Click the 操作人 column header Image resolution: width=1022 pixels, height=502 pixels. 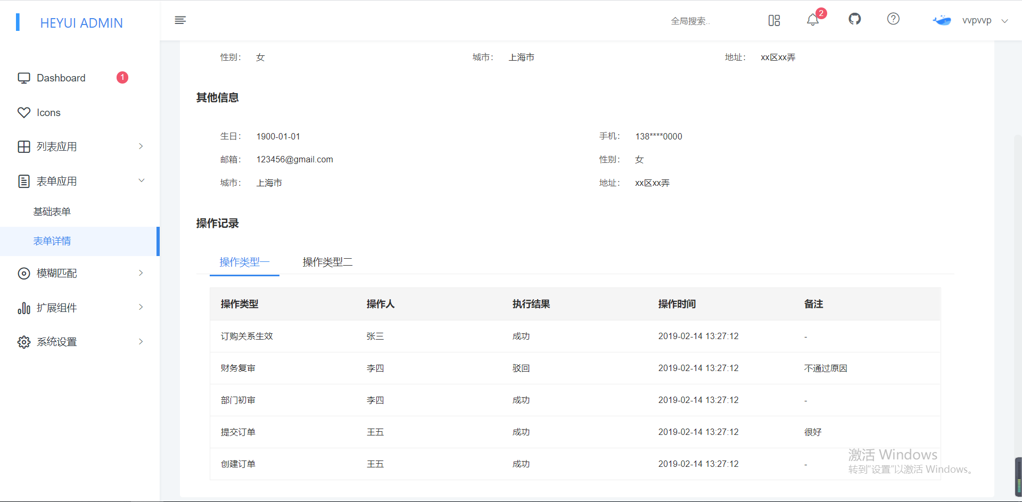381,304
